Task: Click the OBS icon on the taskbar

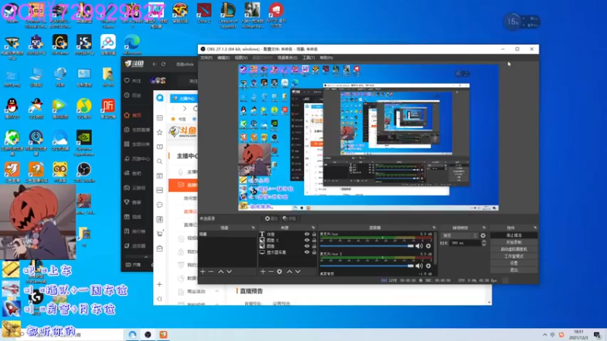Action: click(148, 334)
